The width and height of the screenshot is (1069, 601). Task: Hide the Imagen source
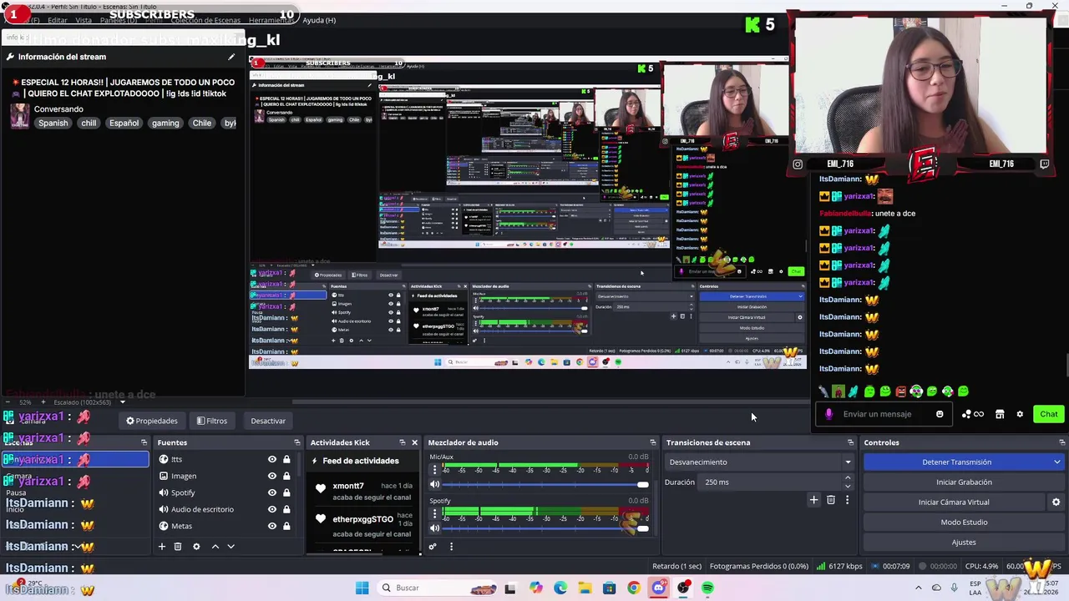[x=271, y=476]
